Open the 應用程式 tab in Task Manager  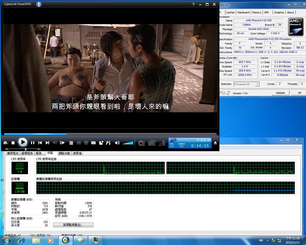(x=13, y=153)
